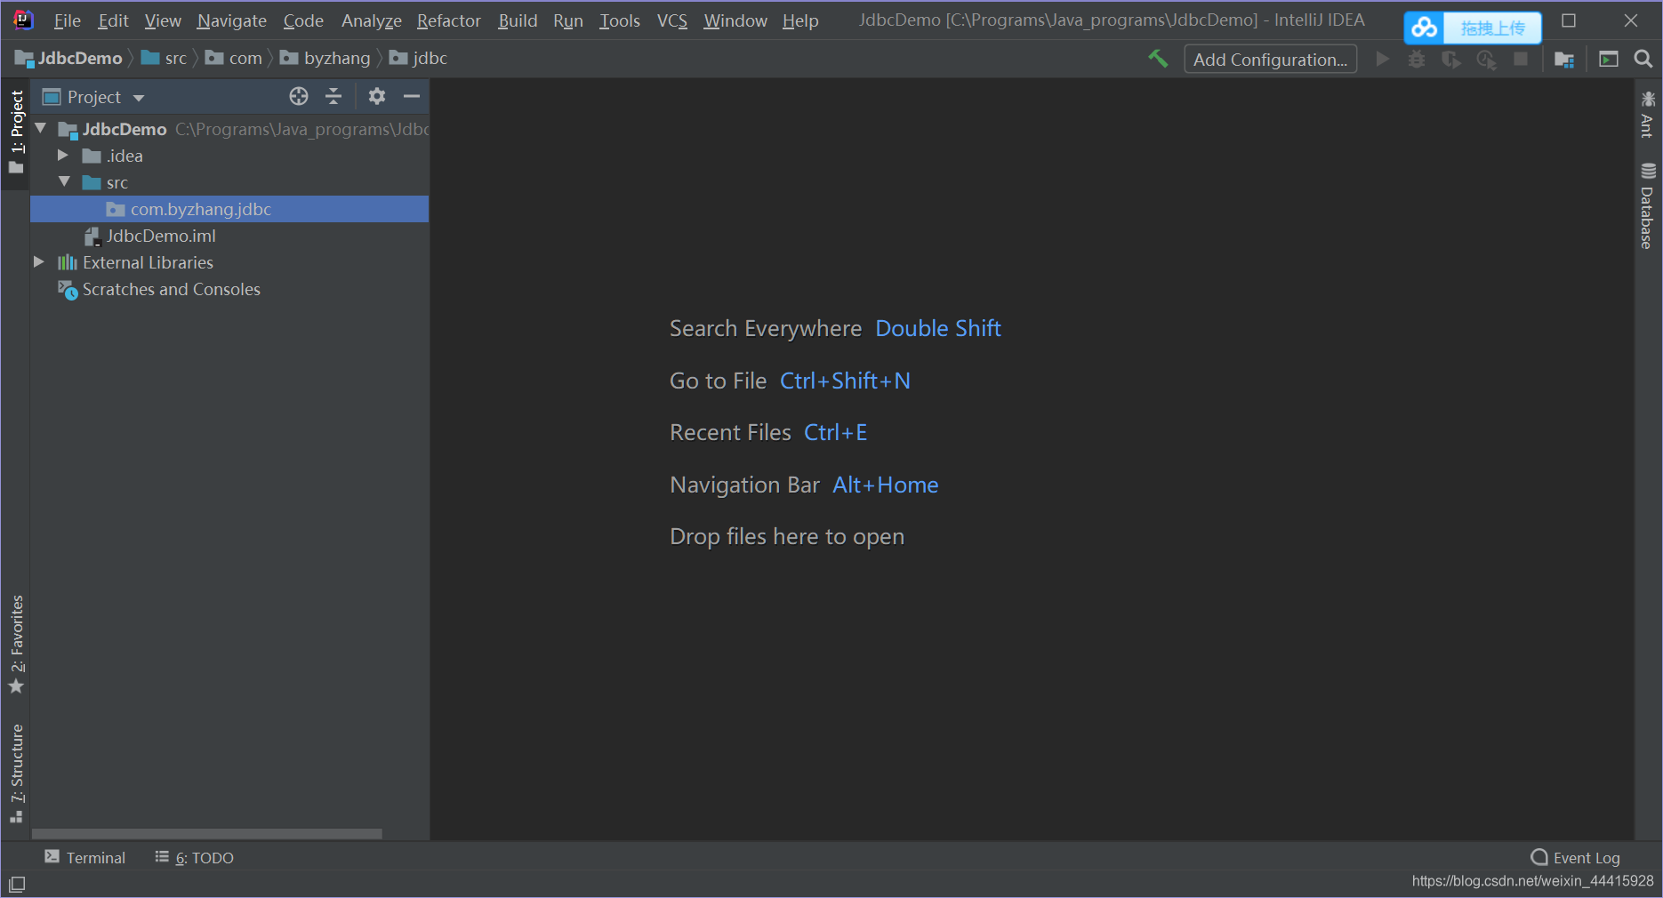Image resolution: width=1663 pixels, height=898 pixels.
Task: Click src breadcrumb in navigation bar
Action: (165, 58)
